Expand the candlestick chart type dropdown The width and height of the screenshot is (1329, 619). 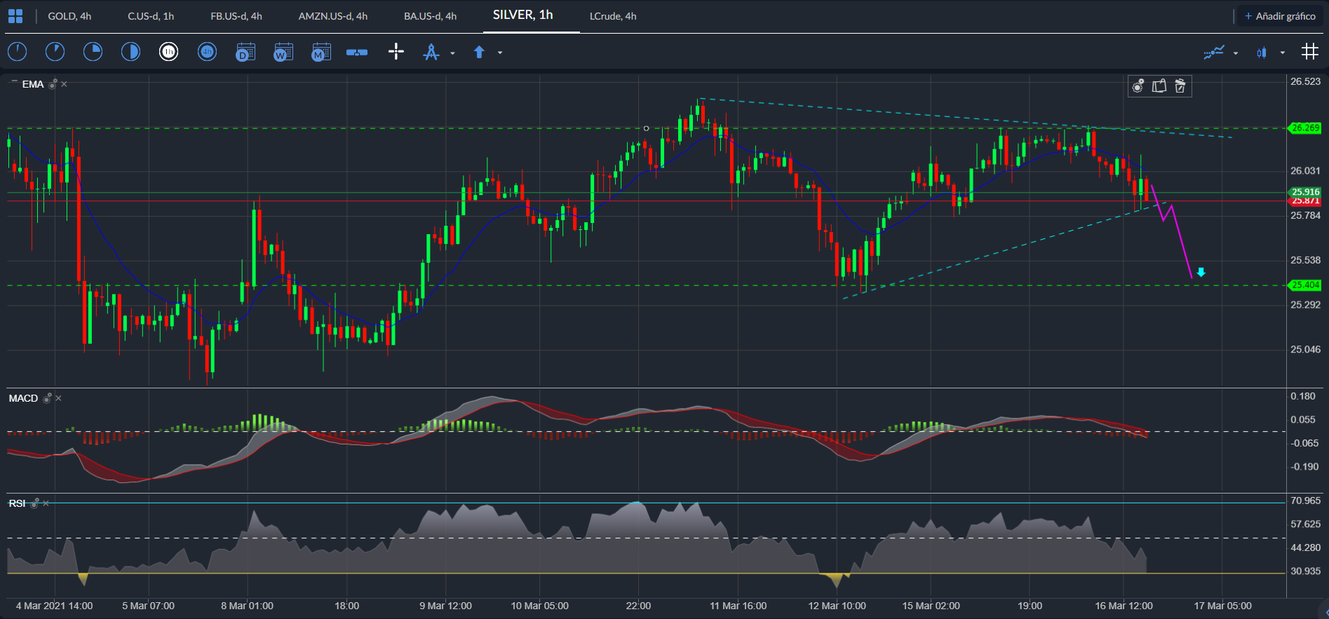(x=1283, y=53)
